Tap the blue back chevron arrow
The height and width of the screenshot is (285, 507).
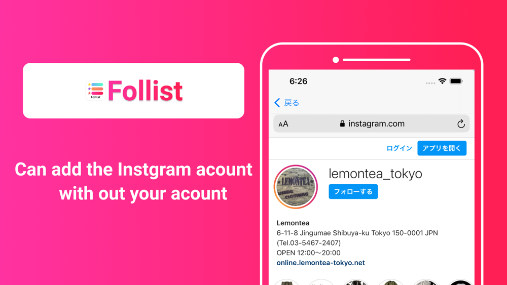277,103
